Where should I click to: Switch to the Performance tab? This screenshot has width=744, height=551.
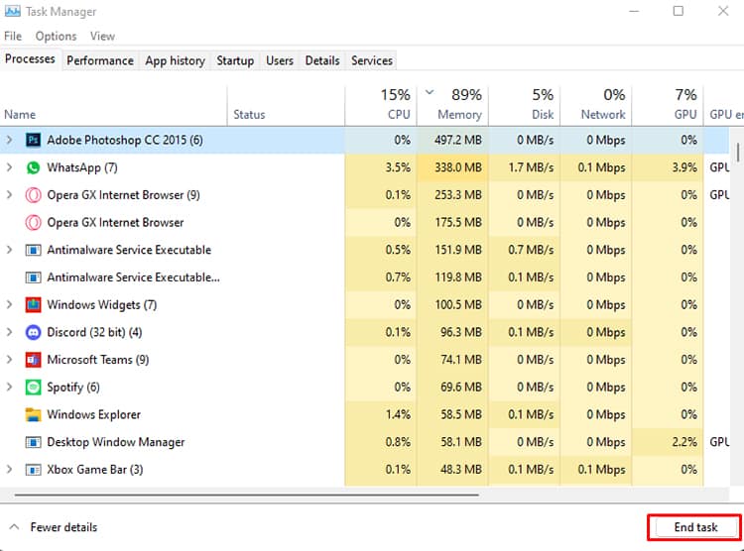100,60
